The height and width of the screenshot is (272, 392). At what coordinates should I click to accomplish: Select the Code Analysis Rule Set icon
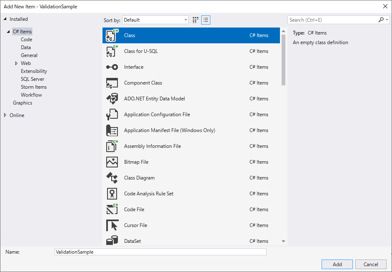point(112,194)
